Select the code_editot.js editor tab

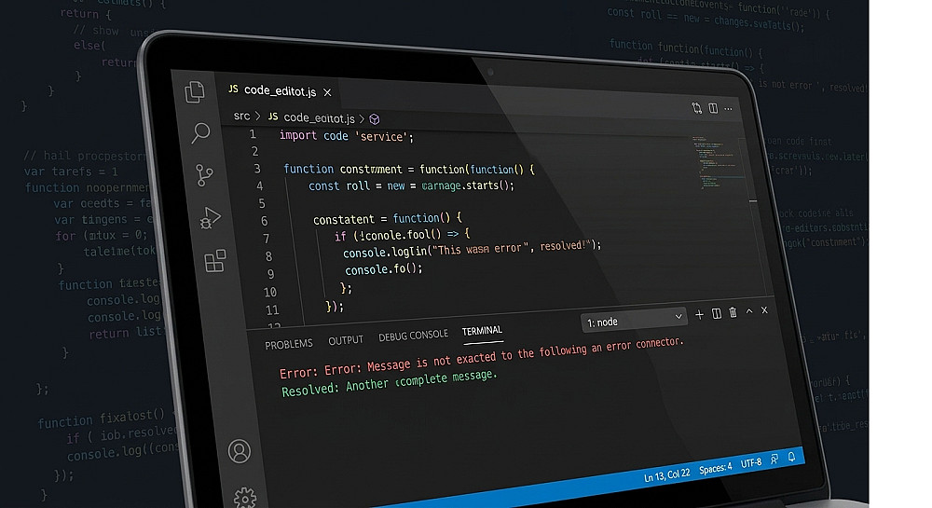click(280, 91)
